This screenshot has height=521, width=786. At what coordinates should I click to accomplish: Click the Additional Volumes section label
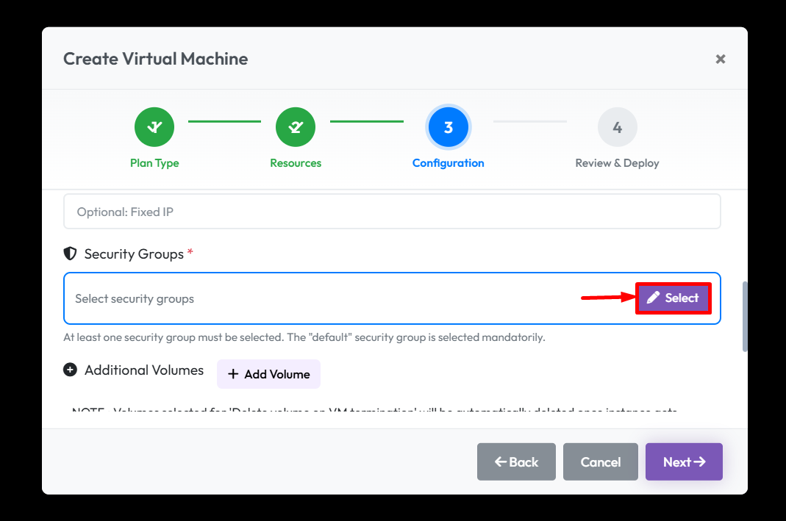[x=144, y=370]
